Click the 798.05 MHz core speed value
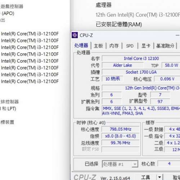The image size is (180, 180). (x=121, y=129)
